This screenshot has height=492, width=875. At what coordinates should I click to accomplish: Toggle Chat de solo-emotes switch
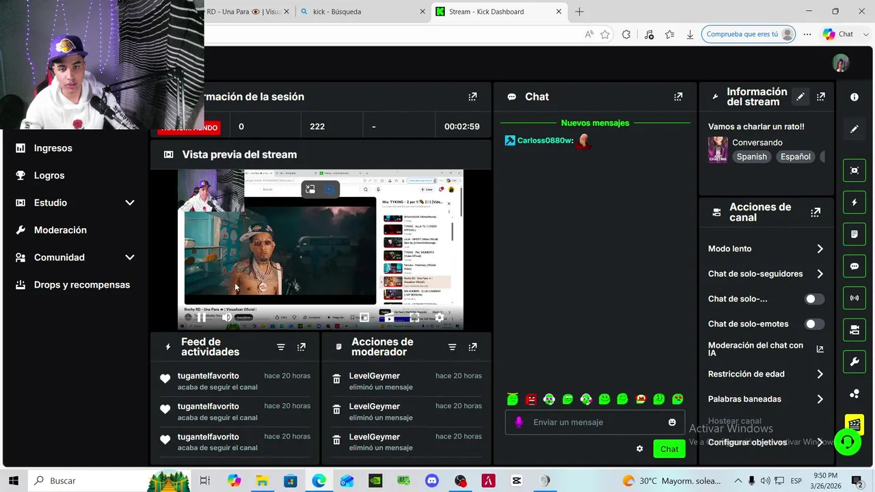click(813, 324)
